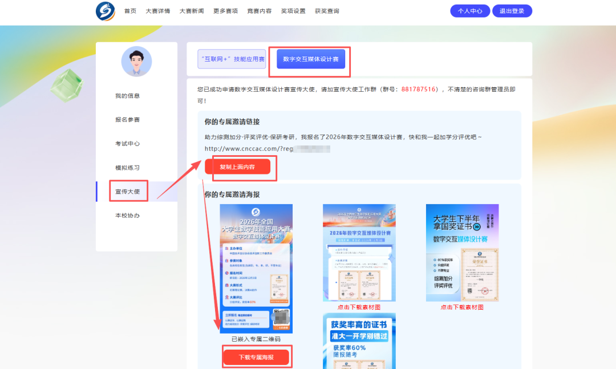This screenshot has height=369, width=616.
Task: Click the site logo icon
Action: (x=106, y=11)
